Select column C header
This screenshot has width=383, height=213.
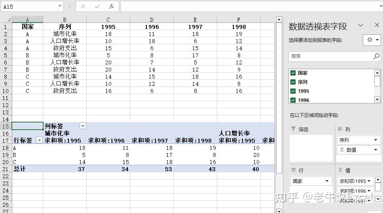pyautogui.click(x=108, y=19)
